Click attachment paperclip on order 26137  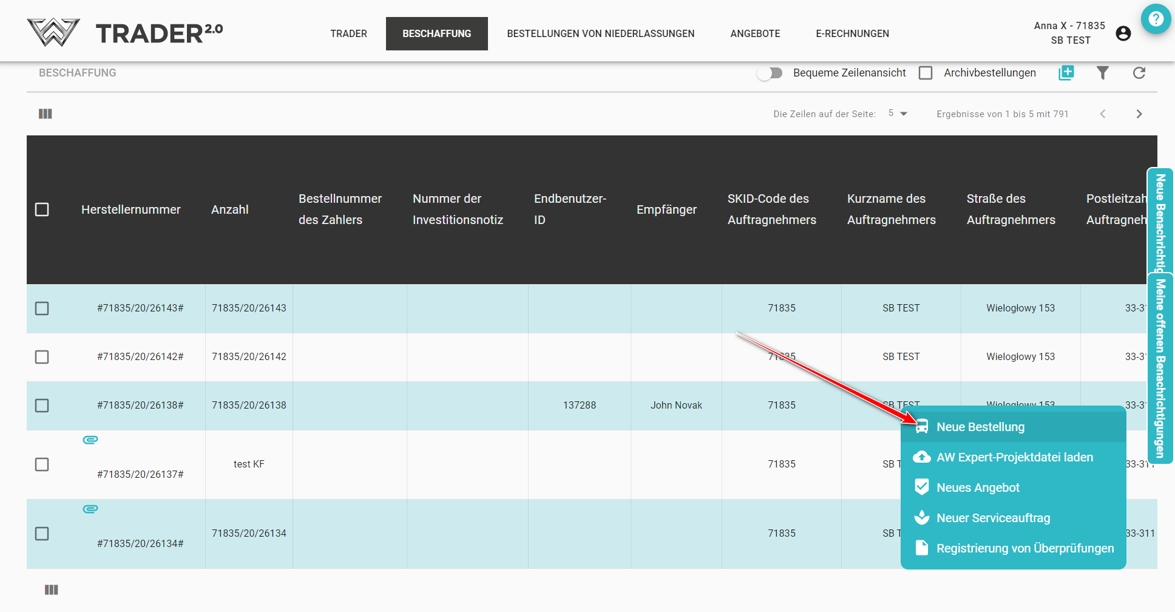coord(90,440)
